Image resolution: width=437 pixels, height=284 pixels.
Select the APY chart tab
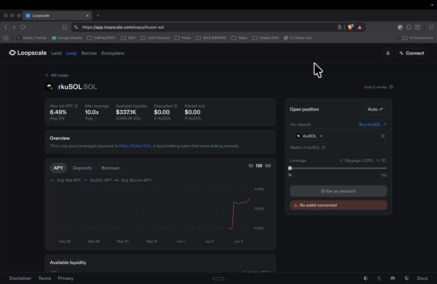[58, 168]
